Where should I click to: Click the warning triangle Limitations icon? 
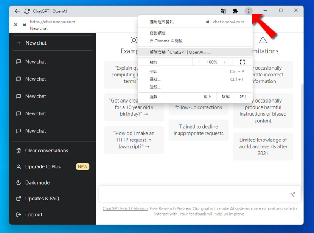(263, 40)
